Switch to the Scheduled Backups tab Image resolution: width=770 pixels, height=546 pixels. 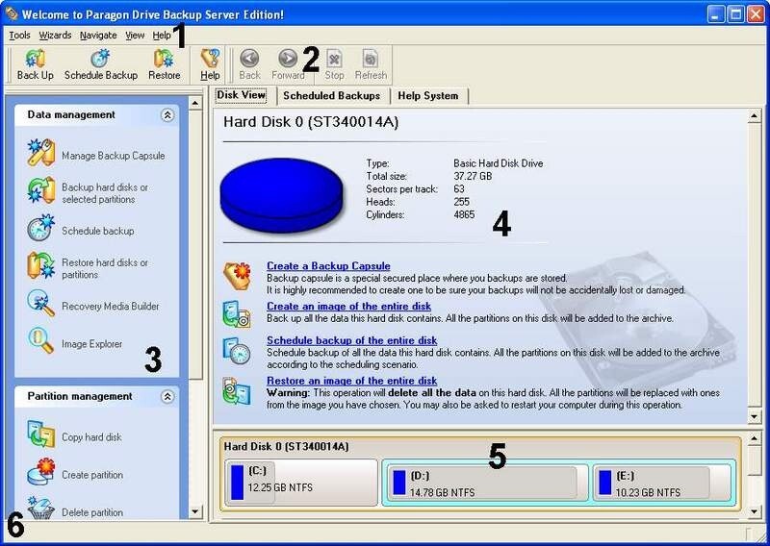[332, 96]
